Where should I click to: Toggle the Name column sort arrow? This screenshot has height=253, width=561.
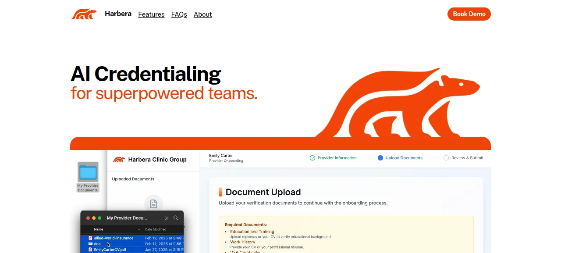tap(139, 229)
